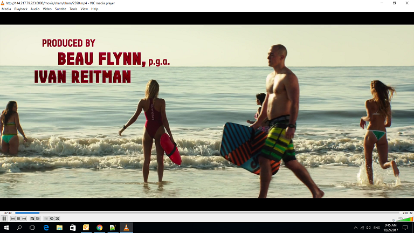
Task: Open taskbar search magnifier
Action: [19, 228]
